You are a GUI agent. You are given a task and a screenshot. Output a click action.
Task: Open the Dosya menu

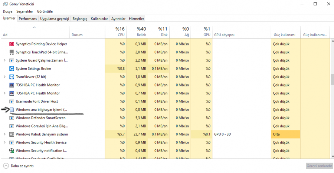point(8,11)
